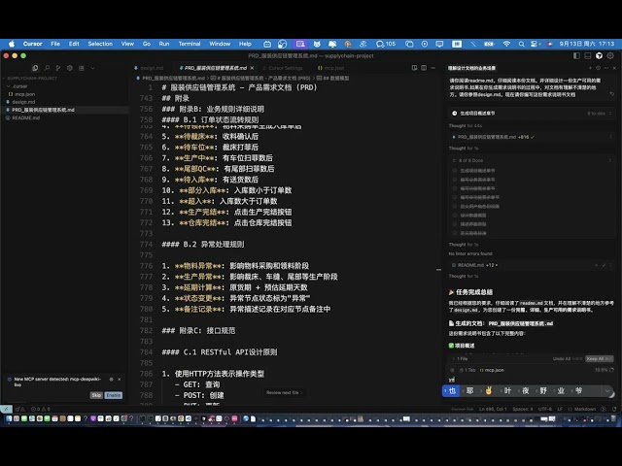The image size is (622, 466).
Task: Open the File menu
Action: [55, 44]
